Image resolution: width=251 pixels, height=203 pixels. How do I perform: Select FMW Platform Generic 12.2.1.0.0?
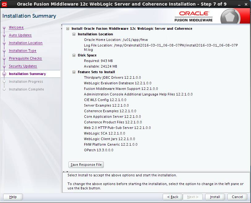click(x=111, y=144)
